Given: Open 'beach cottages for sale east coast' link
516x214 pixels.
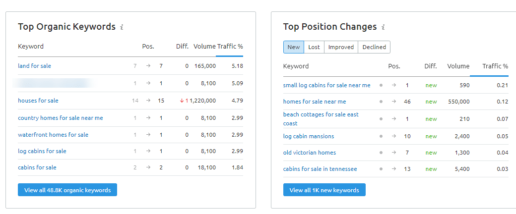Looking at the screenshot, I should [321, 119].
